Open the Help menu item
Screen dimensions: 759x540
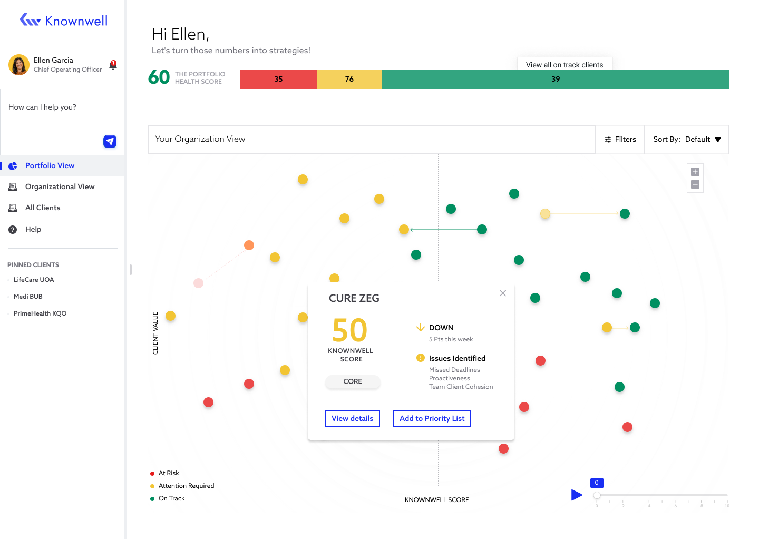[63, 229]
